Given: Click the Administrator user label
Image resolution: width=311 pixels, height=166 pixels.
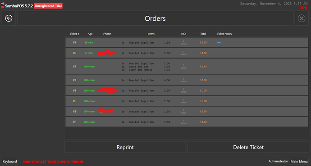Looking at the screenshot, I should pyautogui.click(x=278, y=161).
